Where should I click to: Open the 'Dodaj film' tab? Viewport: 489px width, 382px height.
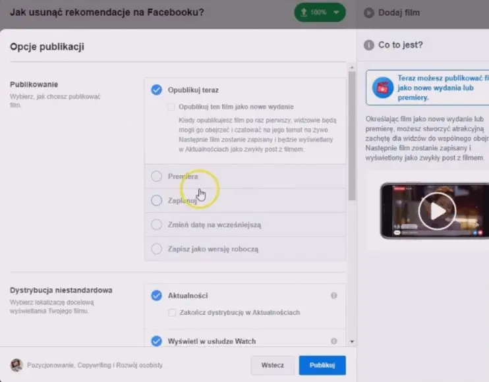coord(392,13)
